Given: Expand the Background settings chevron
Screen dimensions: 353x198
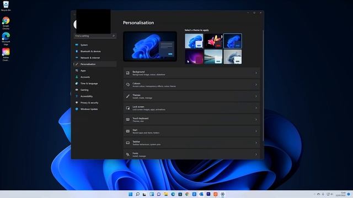Looking at the screenshot, I should pyautogui.click(x=256, y=73).
